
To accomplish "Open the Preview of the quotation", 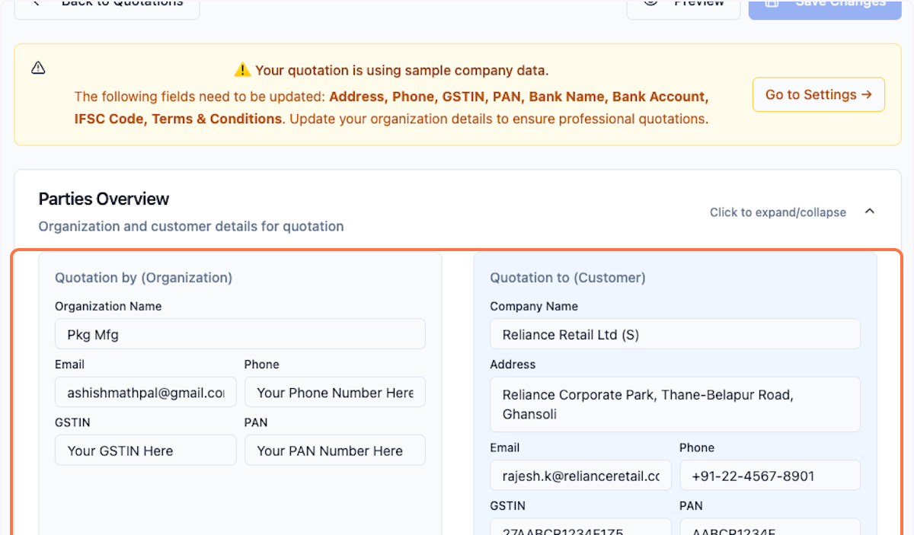I will point(683,3).
